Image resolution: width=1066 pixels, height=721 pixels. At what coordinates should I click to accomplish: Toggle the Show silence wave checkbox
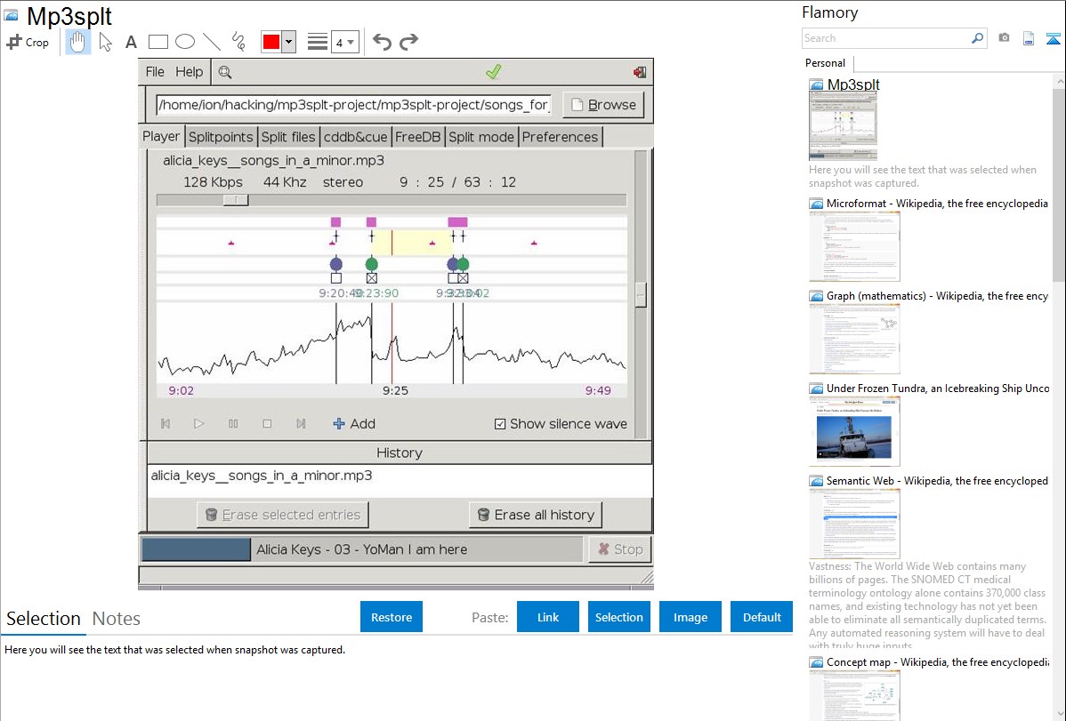pyautogui.click(x=500, y=424)
